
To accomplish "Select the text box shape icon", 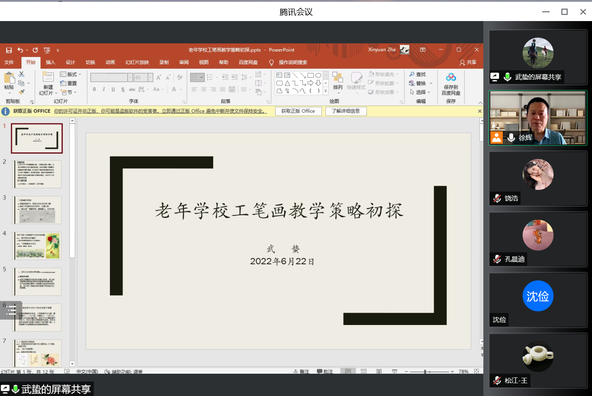I will tap(279, 75).
